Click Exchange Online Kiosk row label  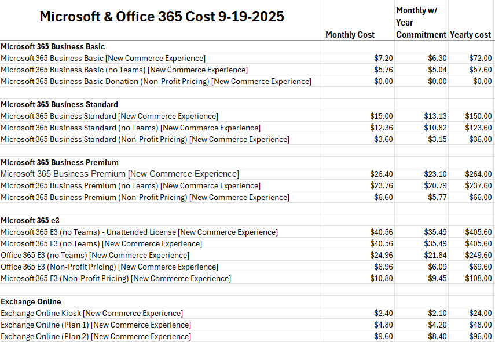91,313
